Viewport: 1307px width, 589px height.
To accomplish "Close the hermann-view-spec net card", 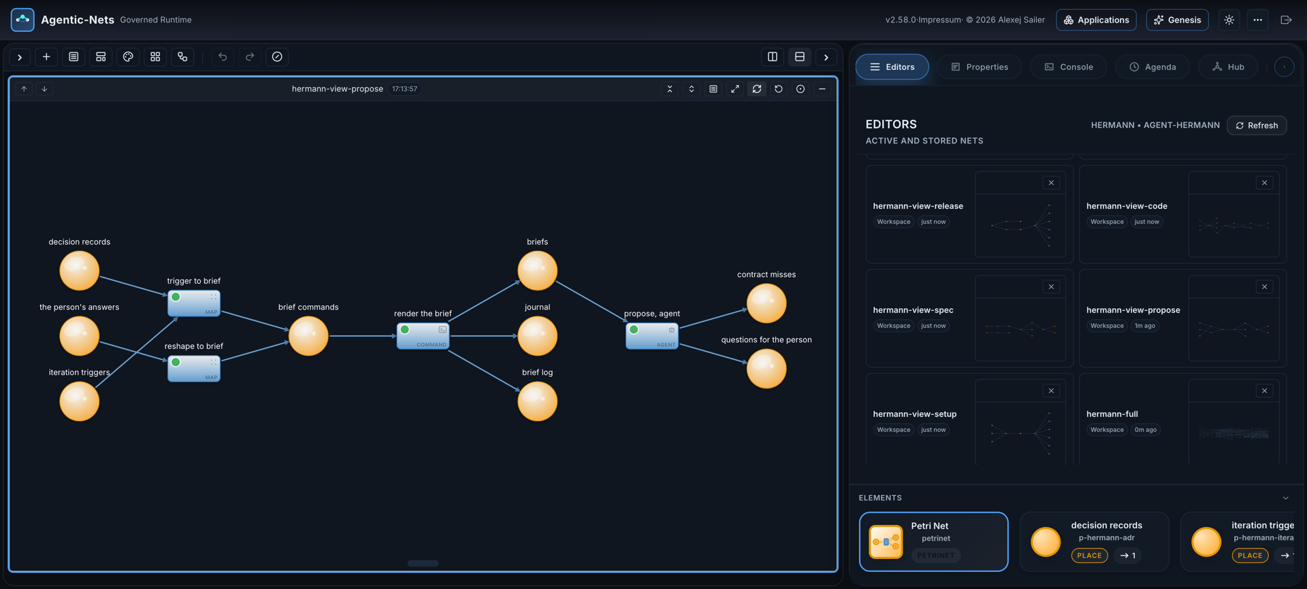I will click(x=1051, y=287).
